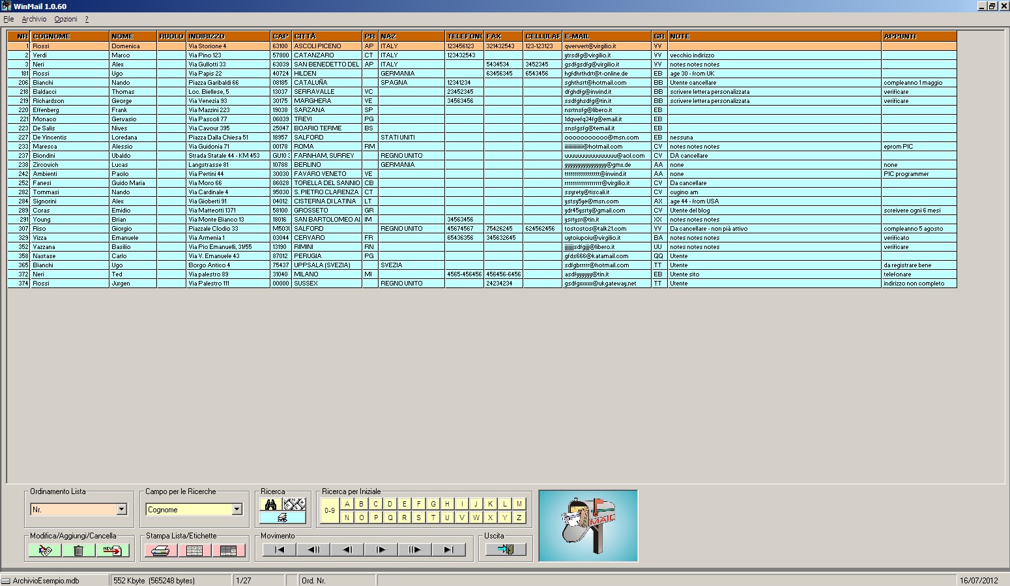Go to next record arrow

[x=381, y=549]
